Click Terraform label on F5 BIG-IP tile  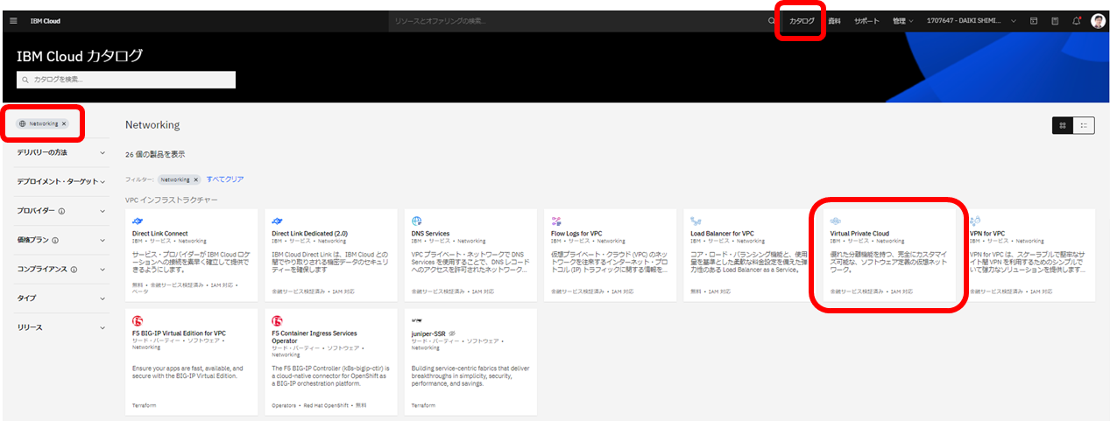[143, 405]
